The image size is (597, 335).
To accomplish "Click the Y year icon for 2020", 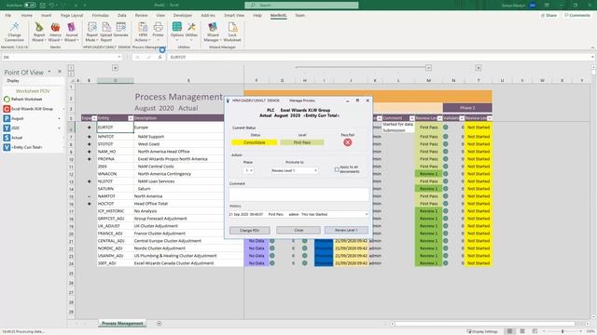I will tap(7, 128).
